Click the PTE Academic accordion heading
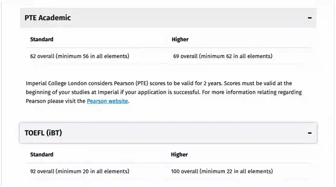 pos(48,18)
